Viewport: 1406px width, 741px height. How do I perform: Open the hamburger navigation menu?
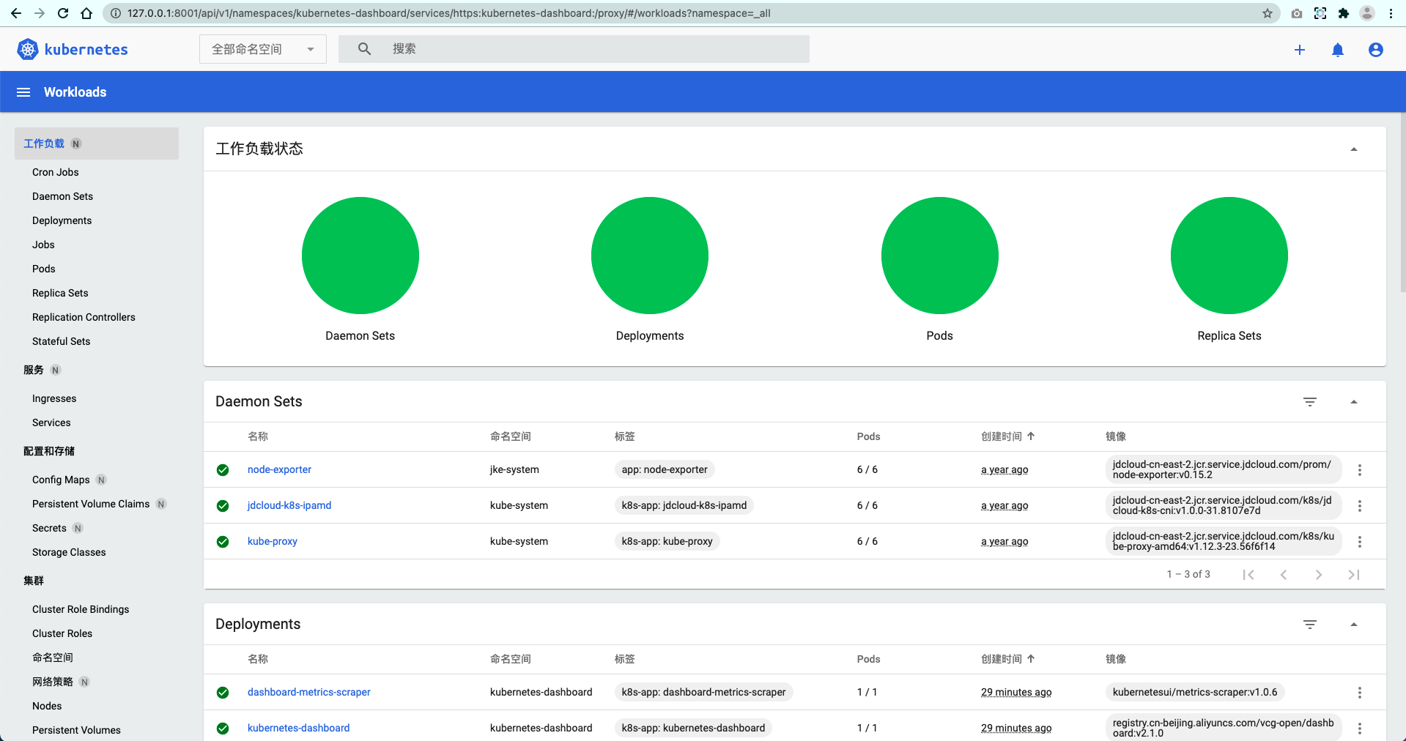[x=23, y=92]
